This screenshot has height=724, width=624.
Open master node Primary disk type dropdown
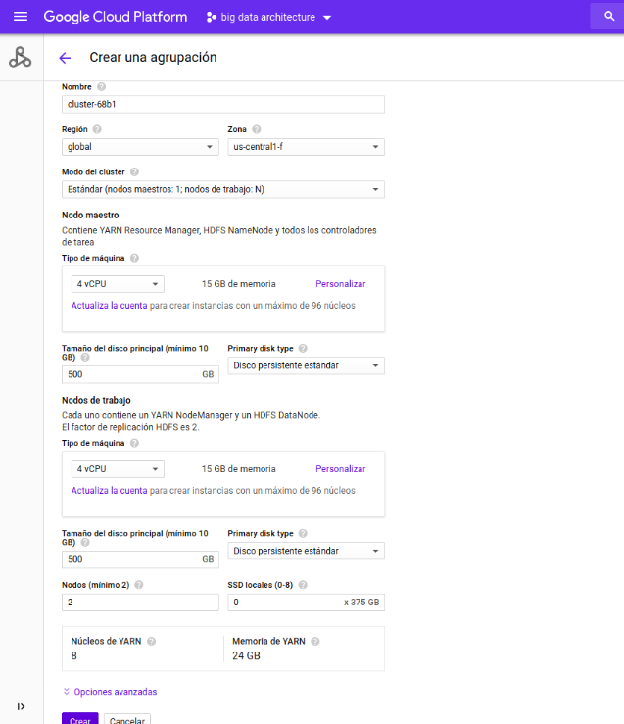pos(306,365)
